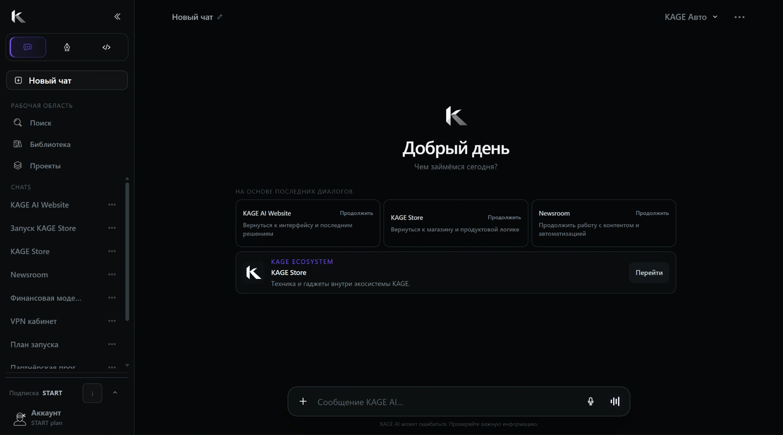The image size is (783, 435).
Task: Continue the KAGE Store suggestion card
Action: pos(504,217)
